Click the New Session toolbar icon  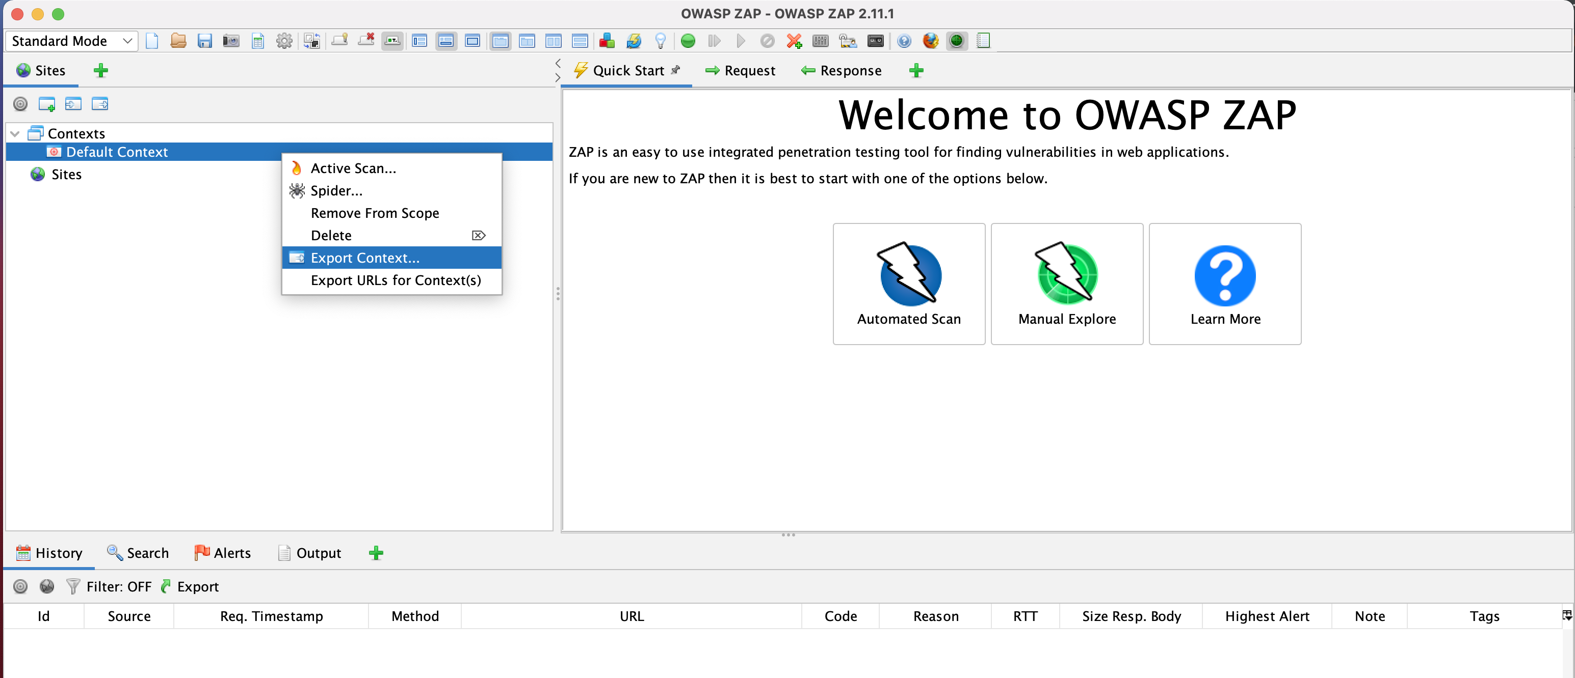point(151,41)
